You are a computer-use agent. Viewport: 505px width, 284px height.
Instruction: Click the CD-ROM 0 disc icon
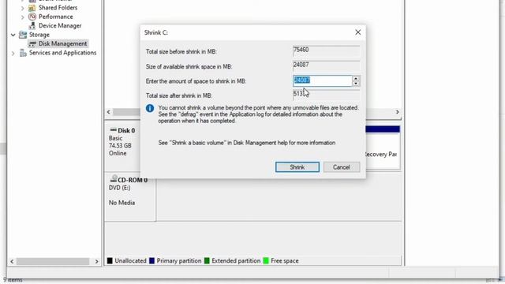[114, 179]
